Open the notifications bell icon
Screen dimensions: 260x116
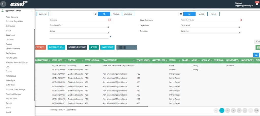coord(257,4)
